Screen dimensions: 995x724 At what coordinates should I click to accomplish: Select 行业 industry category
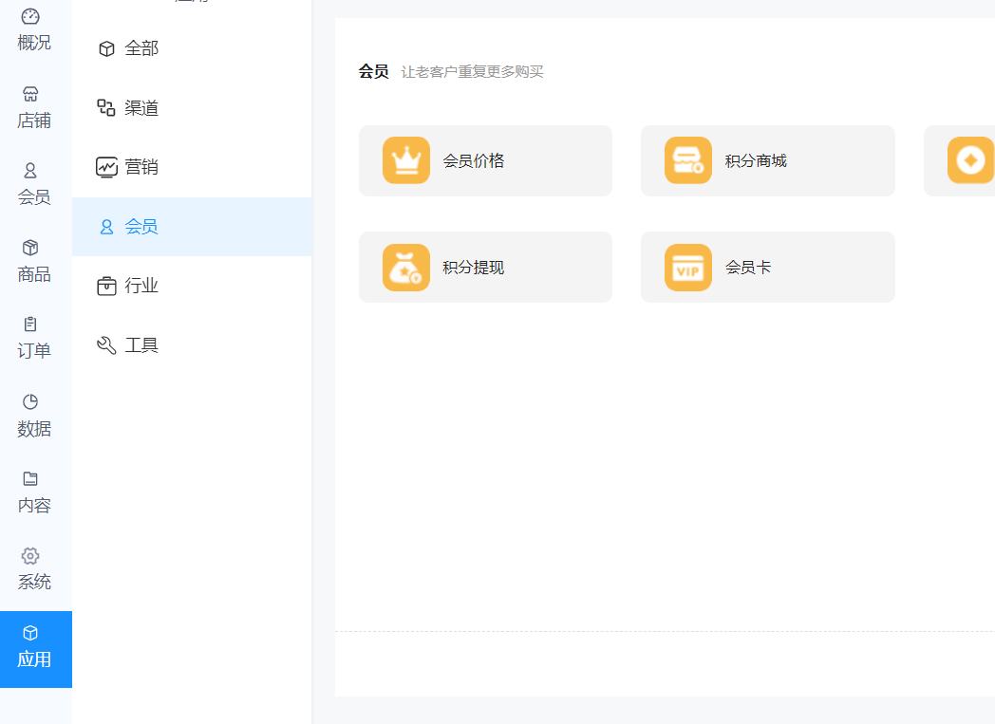(141, 286)
